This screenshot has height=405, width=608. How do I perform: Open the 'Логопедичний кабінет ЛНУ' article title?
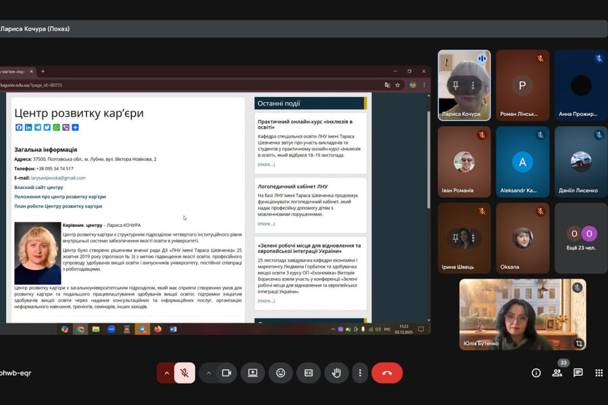[x=293, y=186]
